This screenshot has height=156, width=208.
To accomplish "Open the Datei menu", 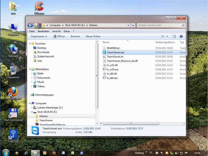I will click(x=32, y=31).
